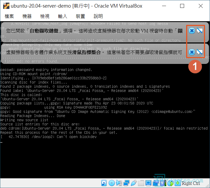Viewport: 210px width, 188px height.
Task: Minimize the VirtualBox VM window
Action: 164,6
